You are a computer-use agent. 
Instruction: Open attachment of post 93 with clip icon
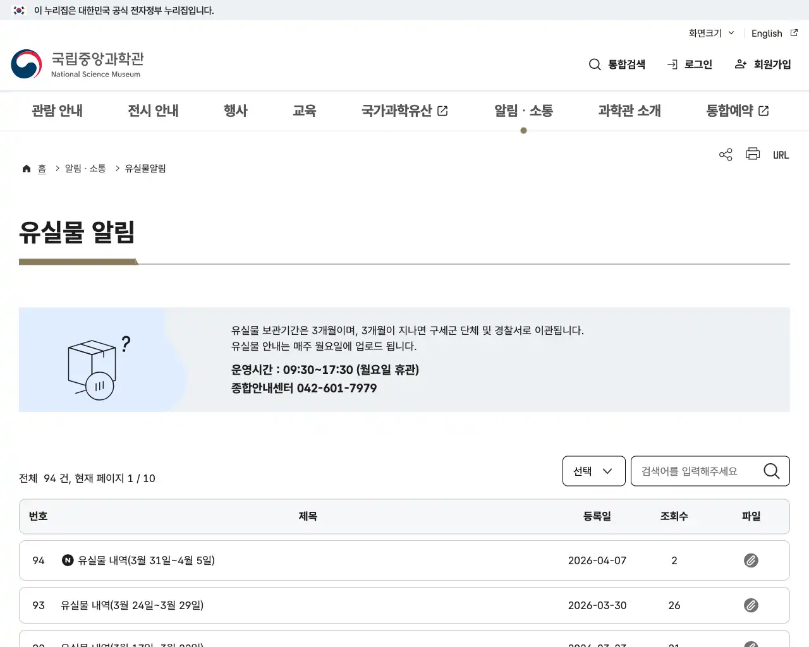tap(751, 605)
